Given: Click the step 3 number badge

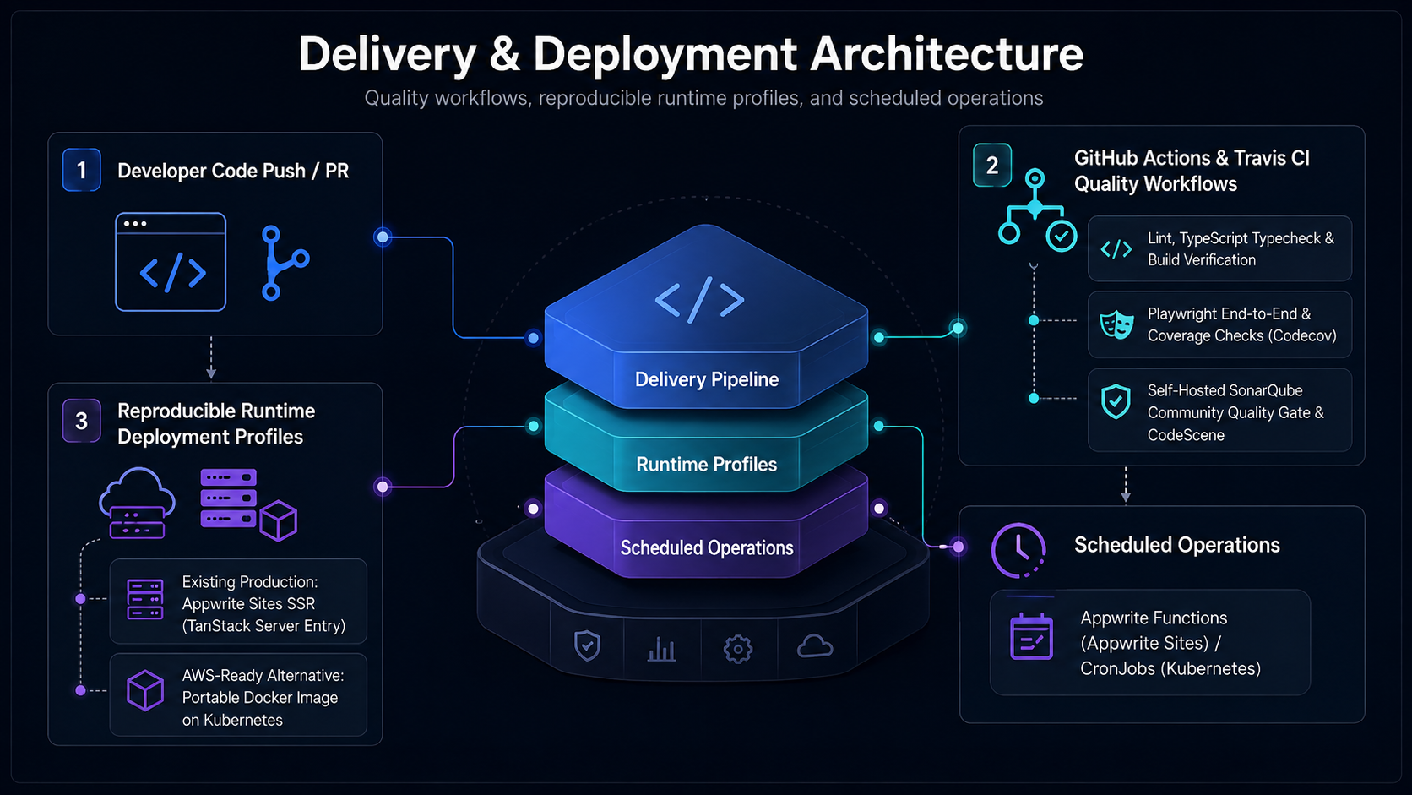Looking at the screenshot, I should click(82, 421).
